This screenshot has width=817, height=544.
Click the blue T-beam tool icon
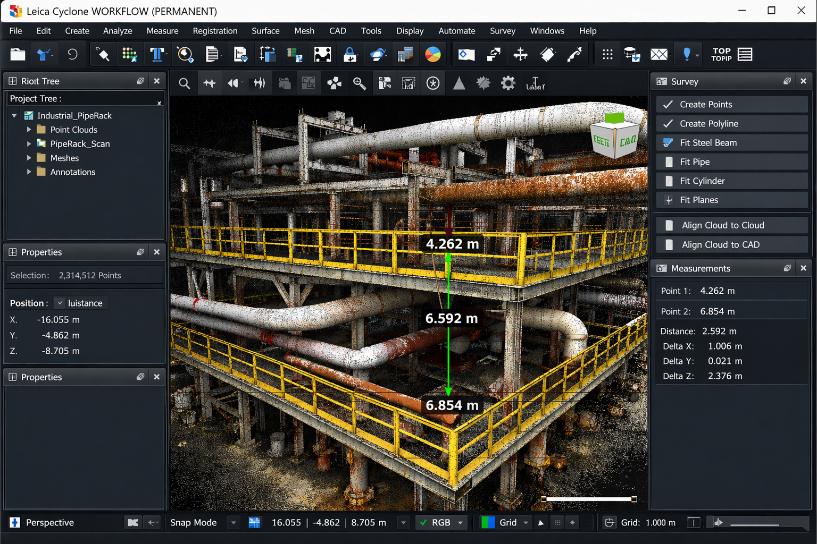(x=157, y=54)
